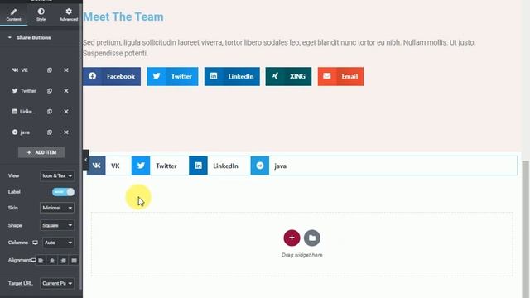Select the LinkedIn item in list
This screenshot has width=530, height=298.
click(x=23, y=112)
